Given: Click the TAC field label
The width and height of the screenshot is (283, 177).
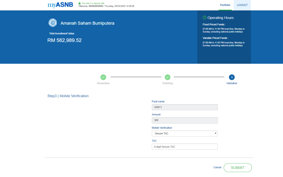Looking at the screenshot, I should pyautogui.click(x=154, y=141).
